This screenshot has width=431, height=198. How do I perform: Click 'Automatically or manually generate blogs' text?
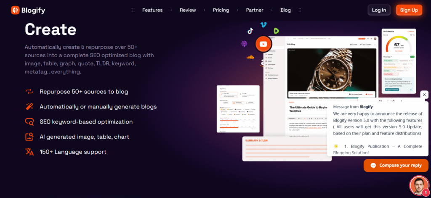point(98,106)
